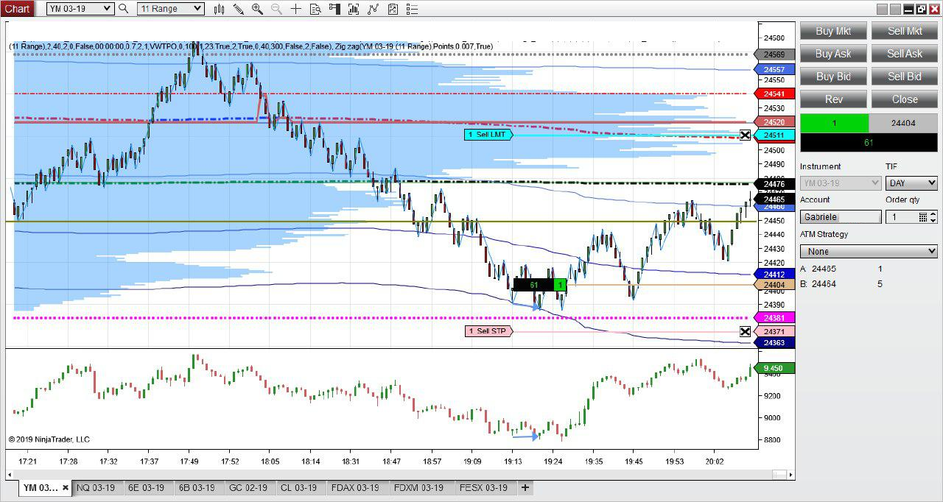The height and width of the screenshot is (502, 943).
Task: Expand the ATM Strategy dropdown
Action: click(x=868, y=251)
